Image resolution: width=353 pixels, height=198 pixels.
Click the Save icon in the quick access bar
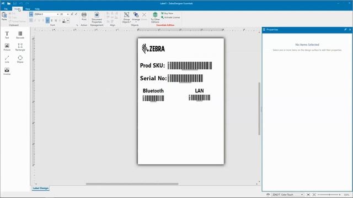tap(15, 3)
